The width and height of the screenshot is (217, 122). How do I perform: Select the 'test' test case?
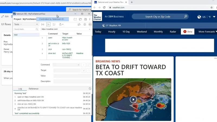coord(26,35)
